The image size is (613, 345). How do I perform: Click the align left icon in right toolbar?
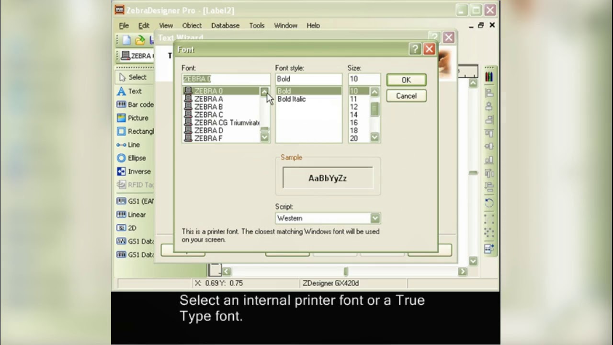(x=489, y=93)
